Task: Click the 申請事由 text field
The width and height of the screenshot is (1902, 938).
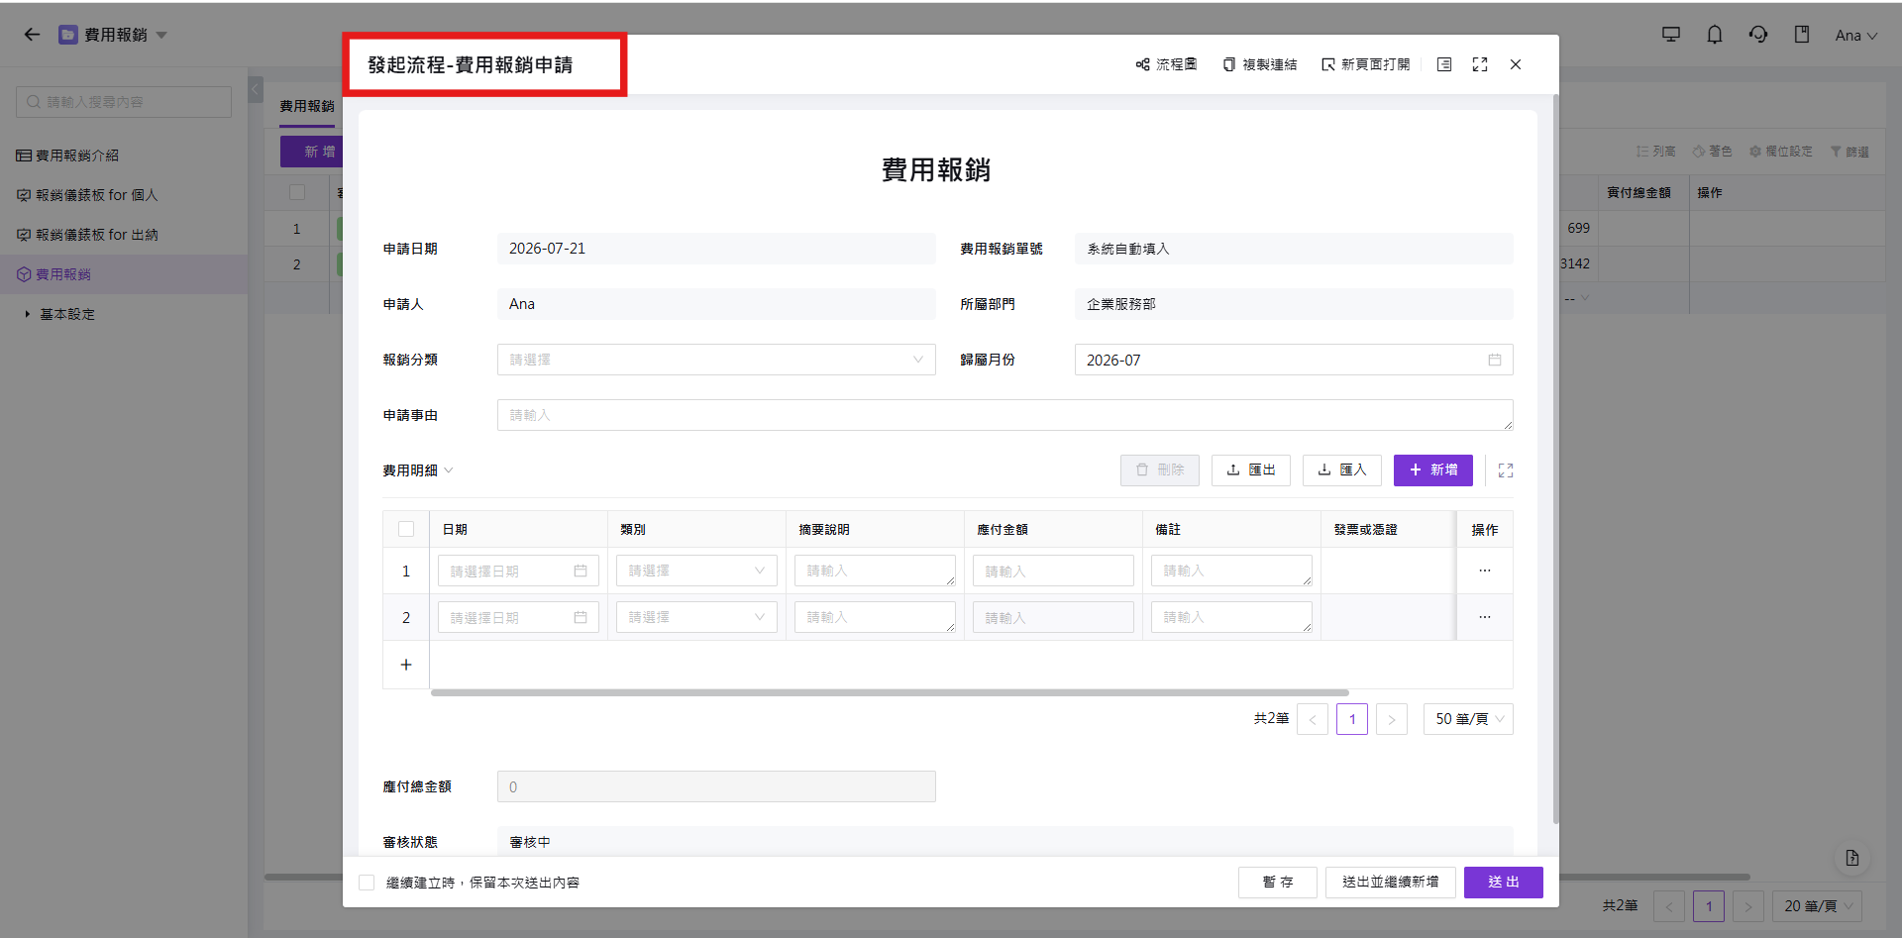Action: (x=1005, y=415)
